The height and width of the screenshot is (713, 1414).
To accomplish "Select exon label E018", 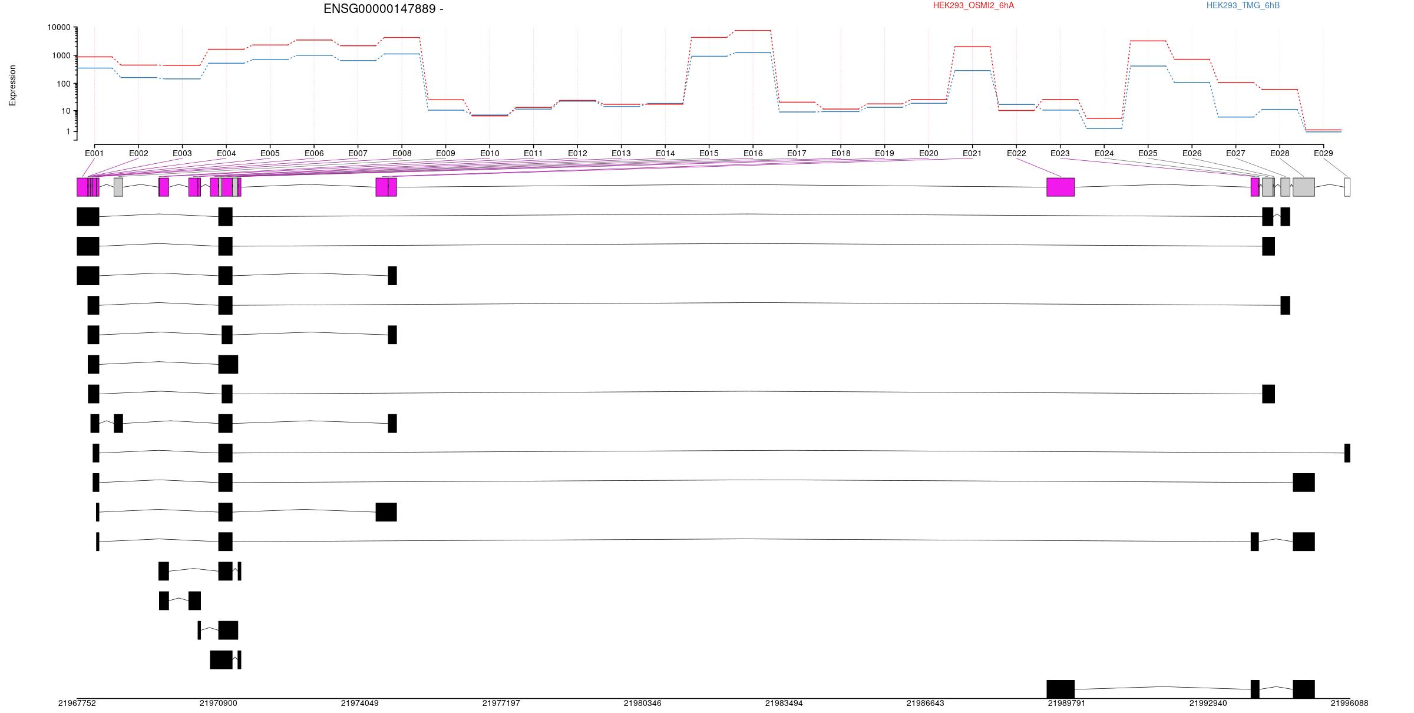I will [x=841, y=153].
